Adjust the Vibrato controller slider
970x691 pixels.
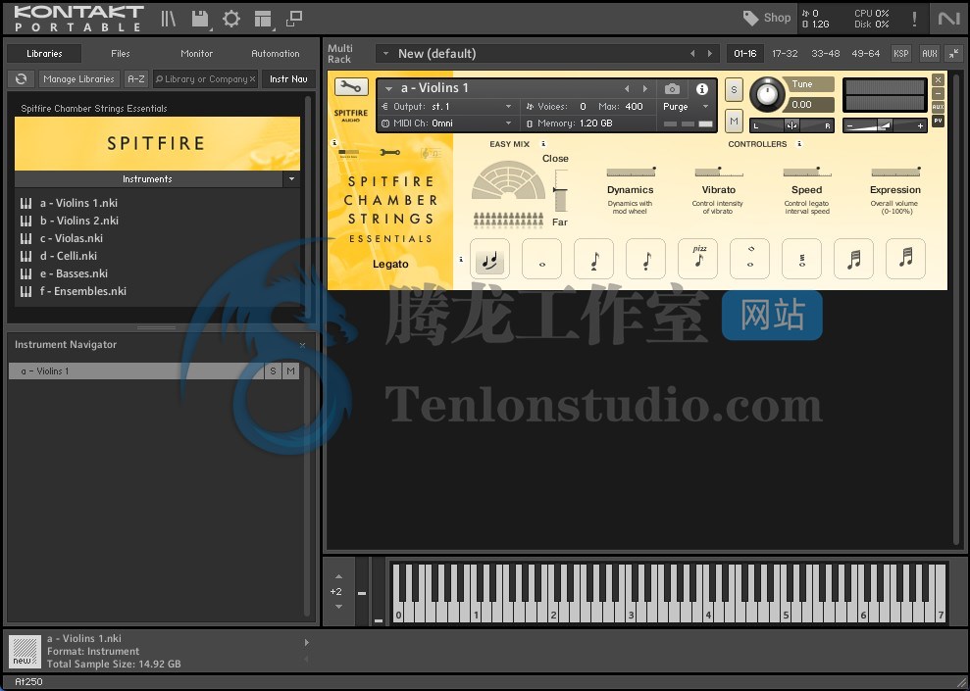719,172
